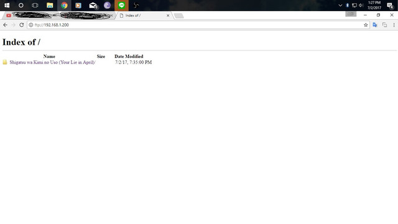Click the Date Modified column header
This screenshot has width=398, height=224.
pyautogui.click(x=129, y=57)
